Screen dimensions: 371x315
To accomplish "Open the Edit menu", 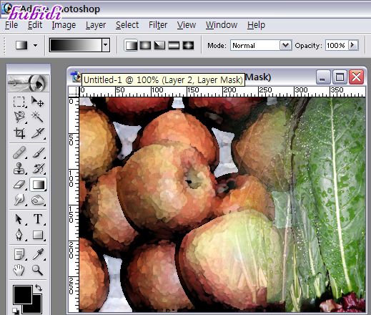I will point(35,25).
